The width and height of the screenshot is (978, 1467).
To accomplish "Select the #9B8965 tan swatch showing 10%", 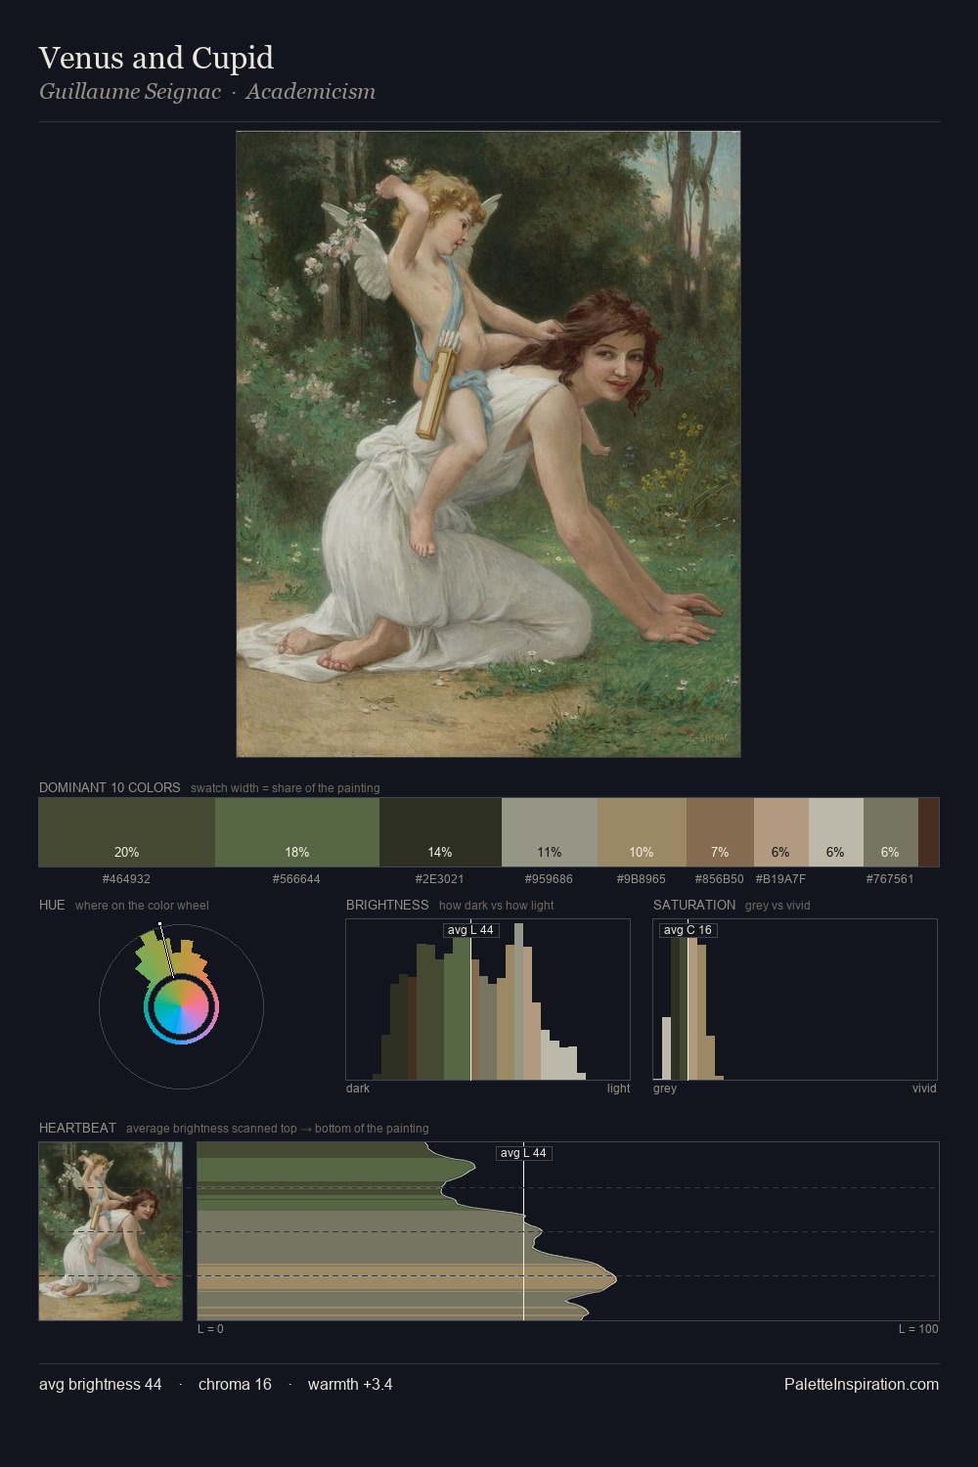I will [642, 832].
